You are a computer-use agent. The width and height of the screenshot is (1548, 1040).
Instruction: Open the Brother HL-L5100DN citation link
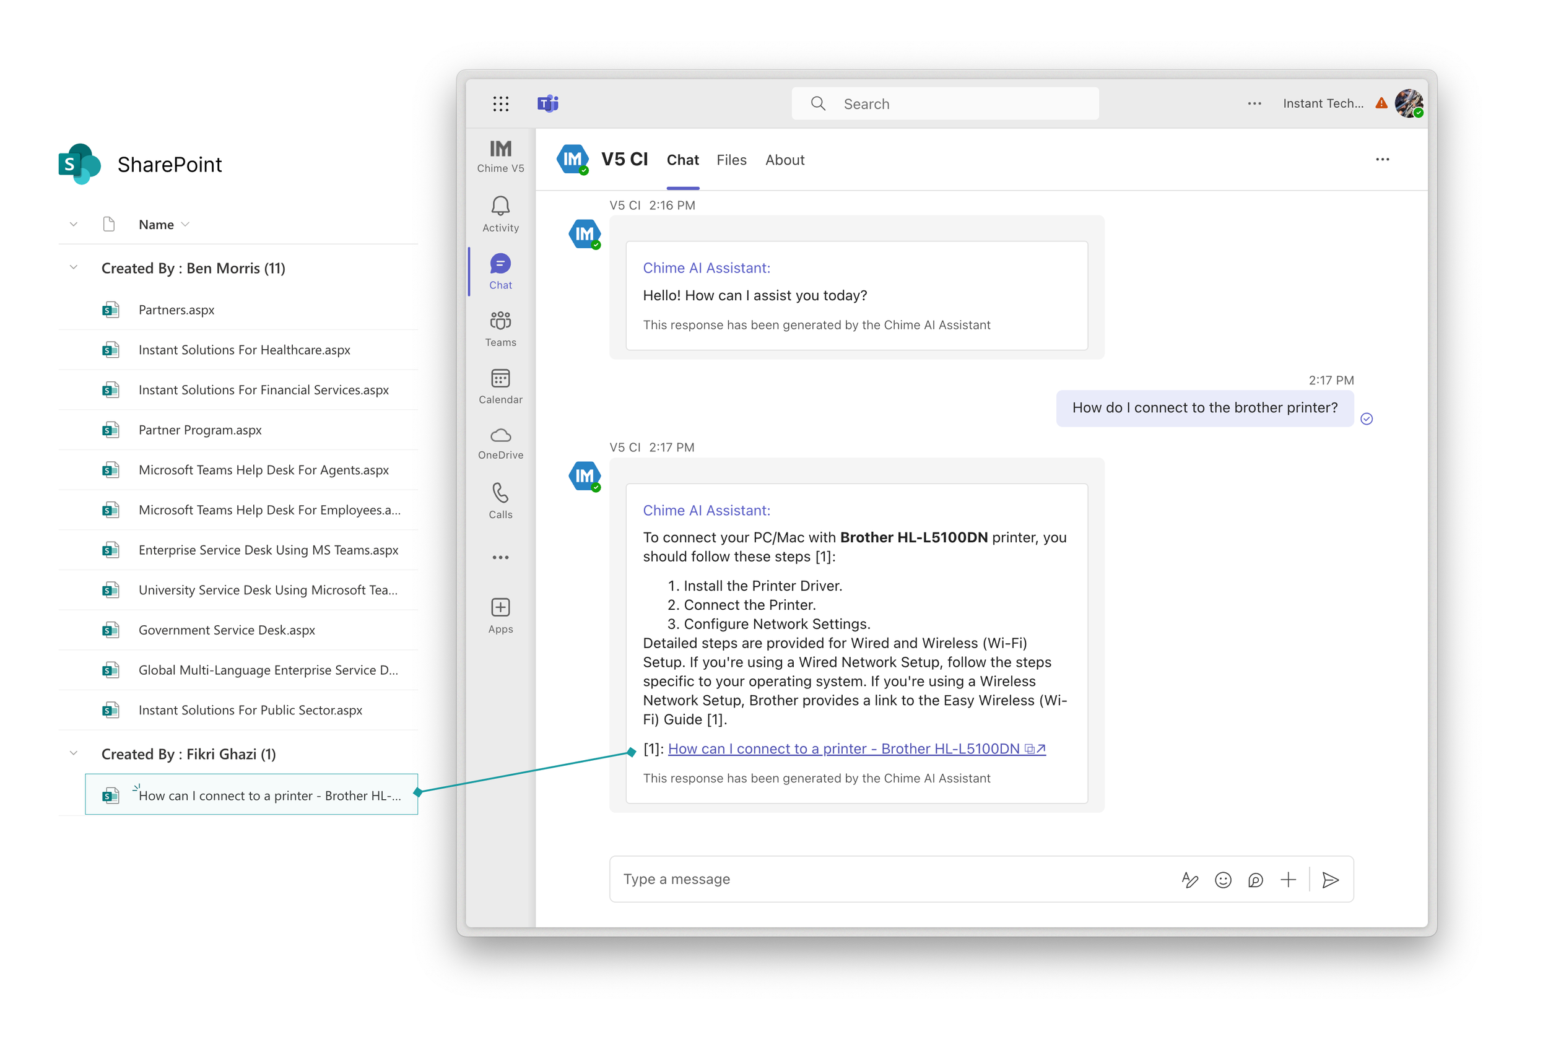tap(843, 748)
